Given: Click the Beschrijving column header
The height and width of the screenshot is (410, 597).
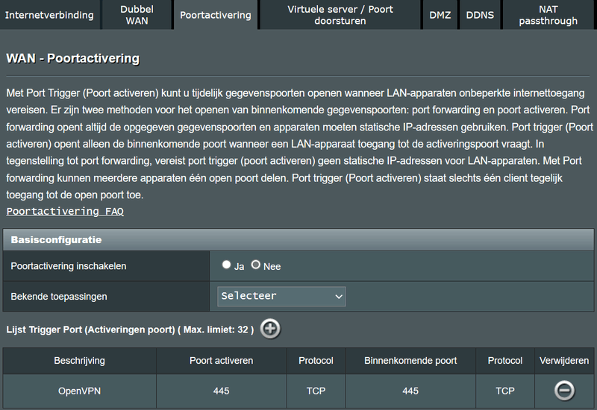Looking at the screenshot, I should (80, 361).
